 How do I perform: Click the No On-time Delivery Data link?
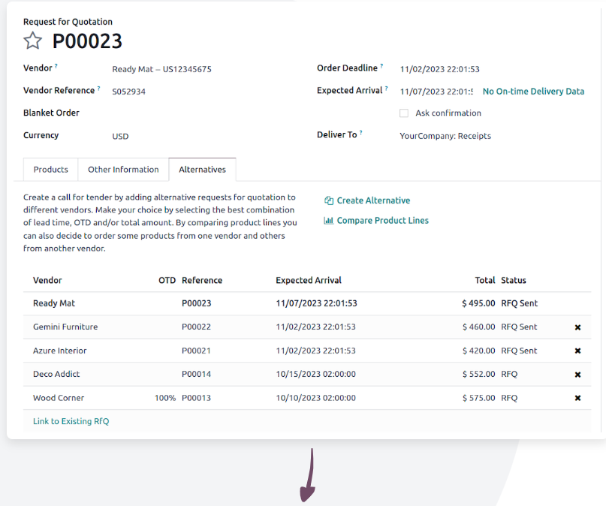[533, 92]
